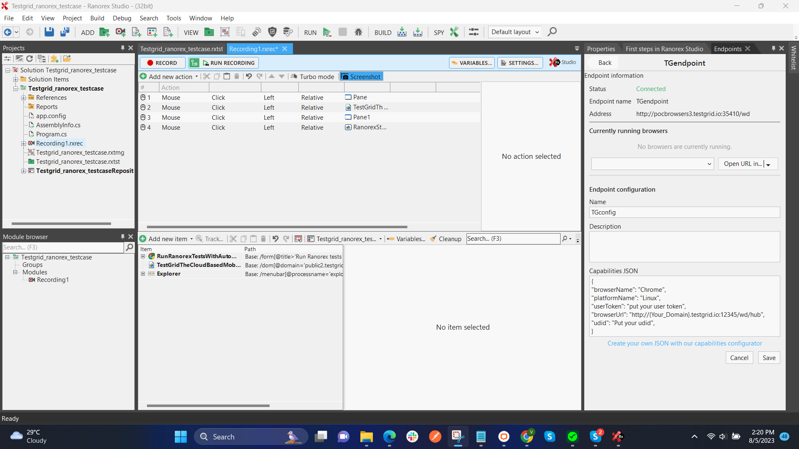The image size is (799, 449).
Task: Pin the Module browser panel
Action: (x=123, y=237)
